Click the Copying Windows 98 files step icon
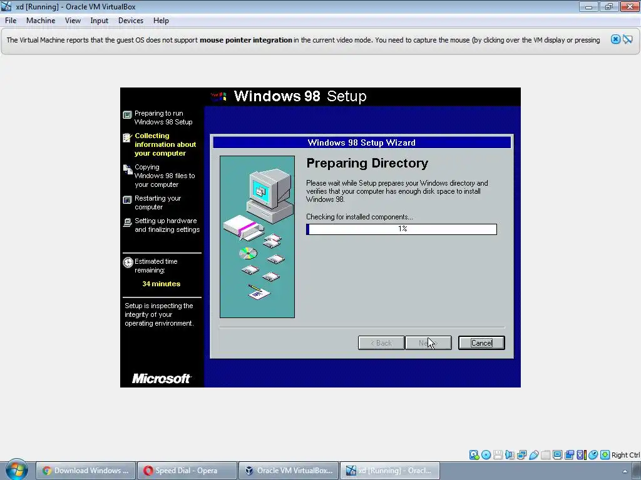Screen dimensions: 641x480 [x=128, y=169]
